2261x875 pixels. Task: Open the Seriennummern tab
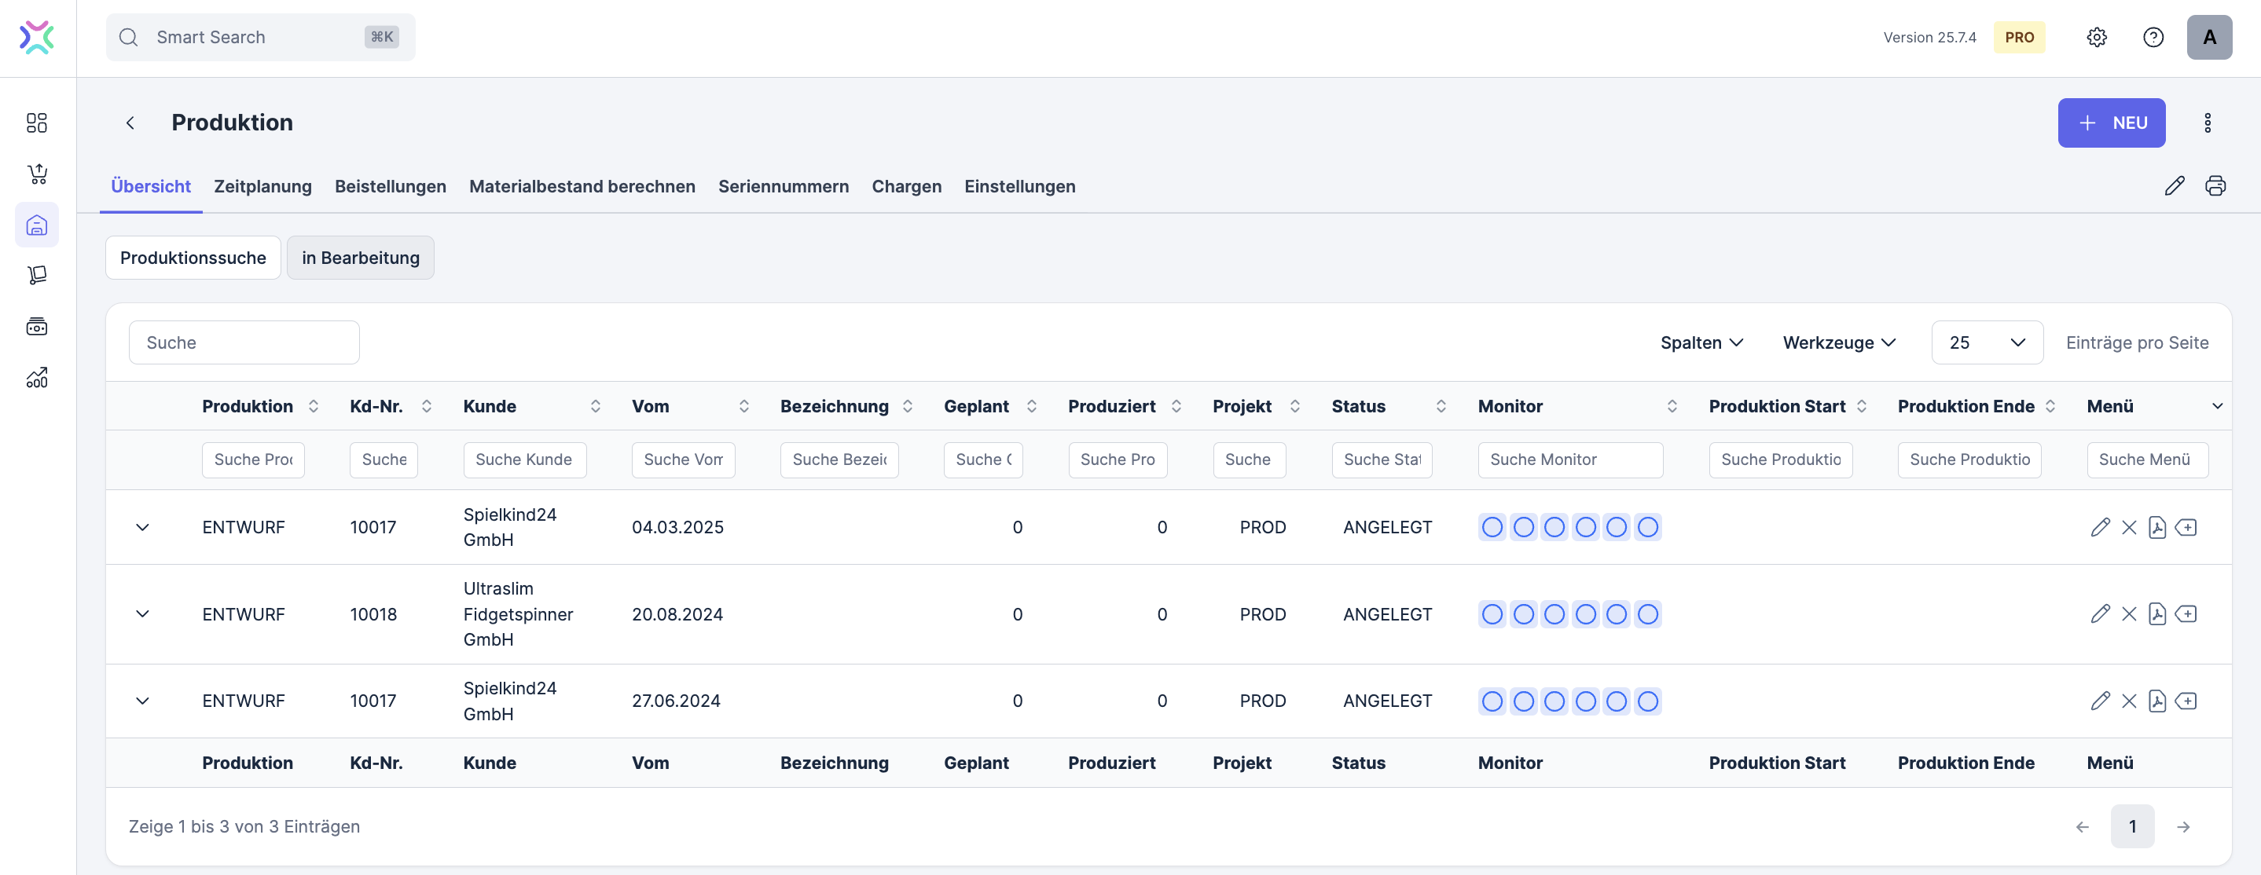[783, 187]
